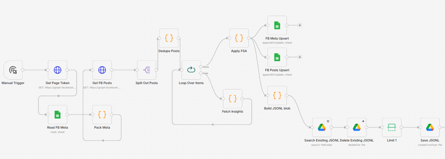Click the Limit 1 node
This screenshot has height=159, width=445.
(392, 127)
